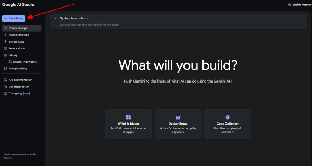312x166 pixels.
Task: Click the stacked bars icon beside Changelog
Action: coord(5,94)
